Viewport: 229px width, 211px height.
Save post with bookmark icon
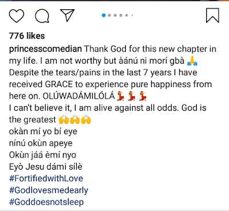tap(212, 15)
